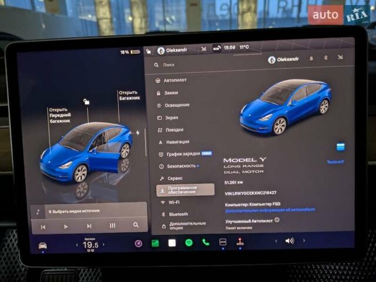Skip to the next track
Screen dimensions: 376x282
point(89,226)
